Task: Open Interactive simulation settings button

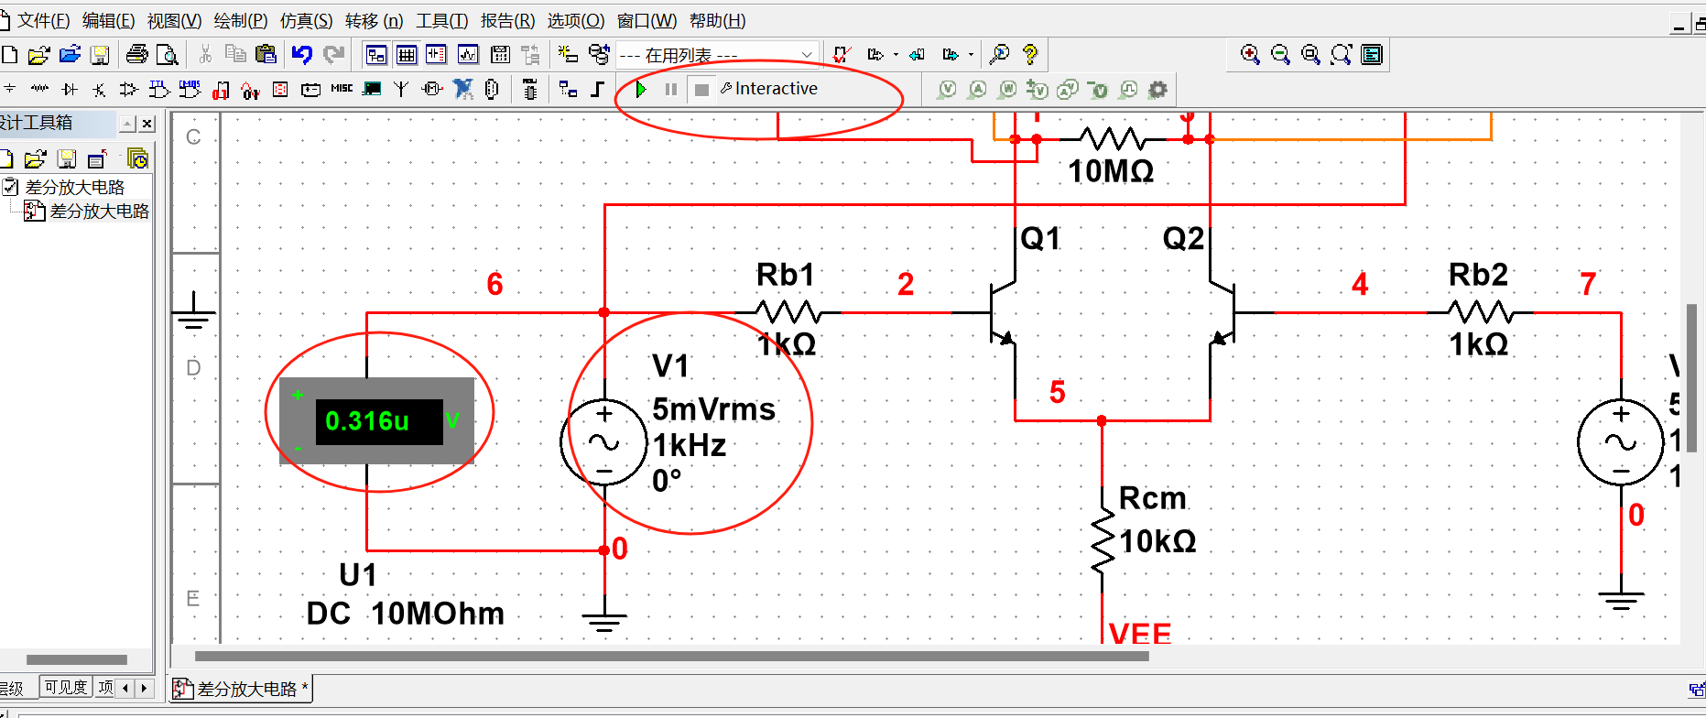Action: click(x=768, y=89)
